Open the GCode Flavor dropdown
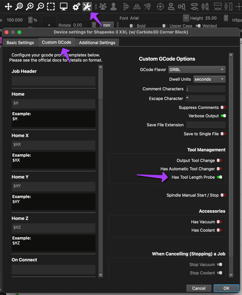 (x=197, y=69)
